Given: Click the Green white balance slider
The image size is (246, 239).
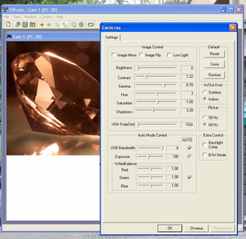Looking at the screenshot, I should click(150, 177).
